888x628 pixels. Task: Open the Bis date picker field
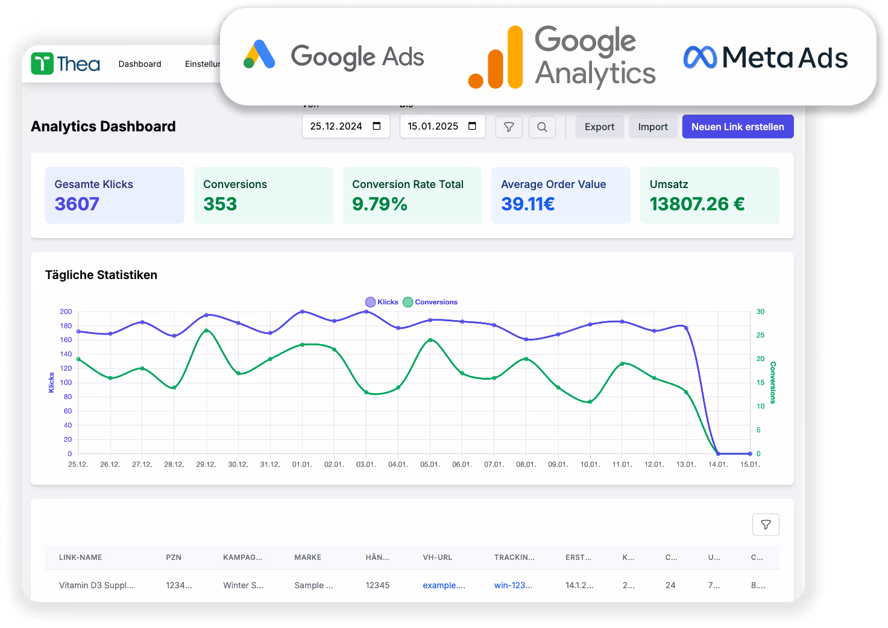434,126
